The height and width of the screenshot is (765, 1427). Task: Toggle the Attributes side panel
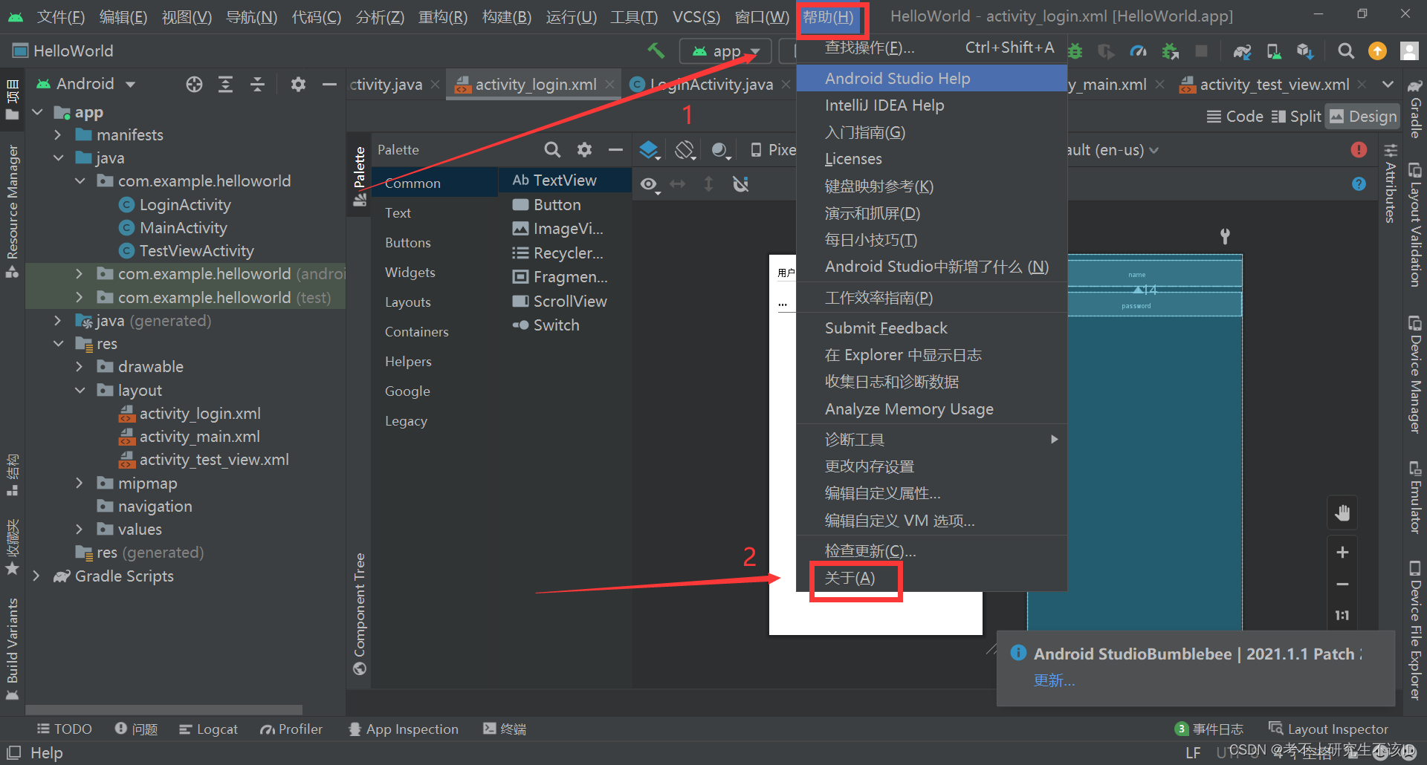pos(1390,184)
